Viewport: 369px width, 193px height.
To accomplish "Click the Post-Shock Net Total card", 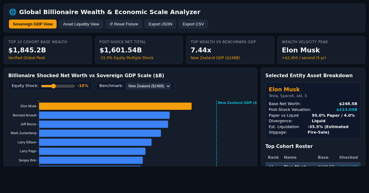I will 139,50.
